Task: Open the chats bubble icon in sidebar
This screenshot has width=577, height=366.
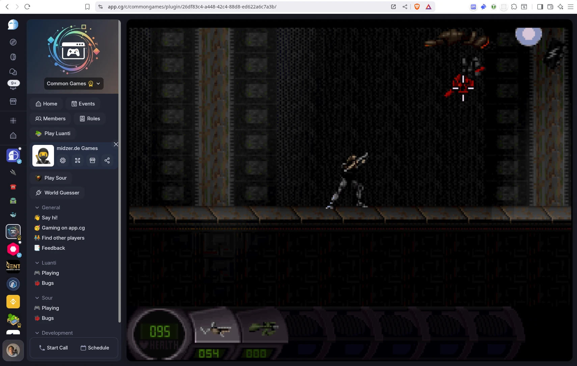Action: click(x=13, y=72)
